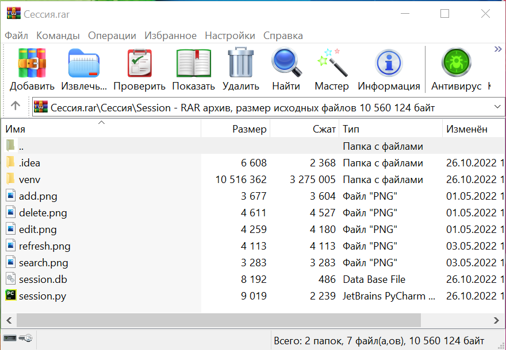Screen dimensions: 506x350
Task: Sort list by Размер column header
Action: (236, 130)
